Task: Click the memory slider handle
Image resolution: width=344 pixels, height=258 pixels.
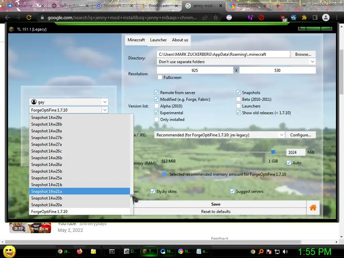Action: (273, 152)
